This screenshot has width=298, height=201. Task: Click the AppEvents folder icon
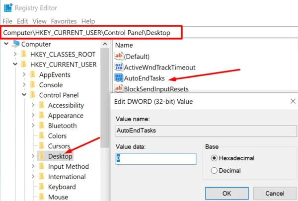(x=32, y=74)
